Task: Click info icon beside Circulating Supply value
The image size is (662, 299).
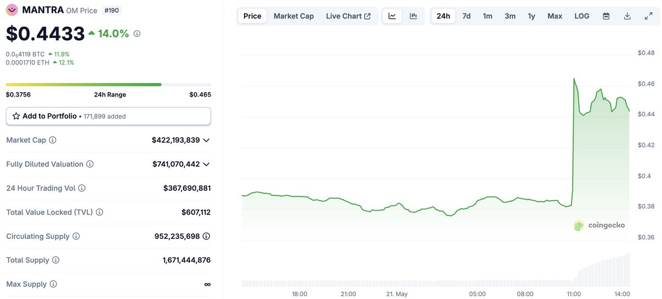Action: 206,236
